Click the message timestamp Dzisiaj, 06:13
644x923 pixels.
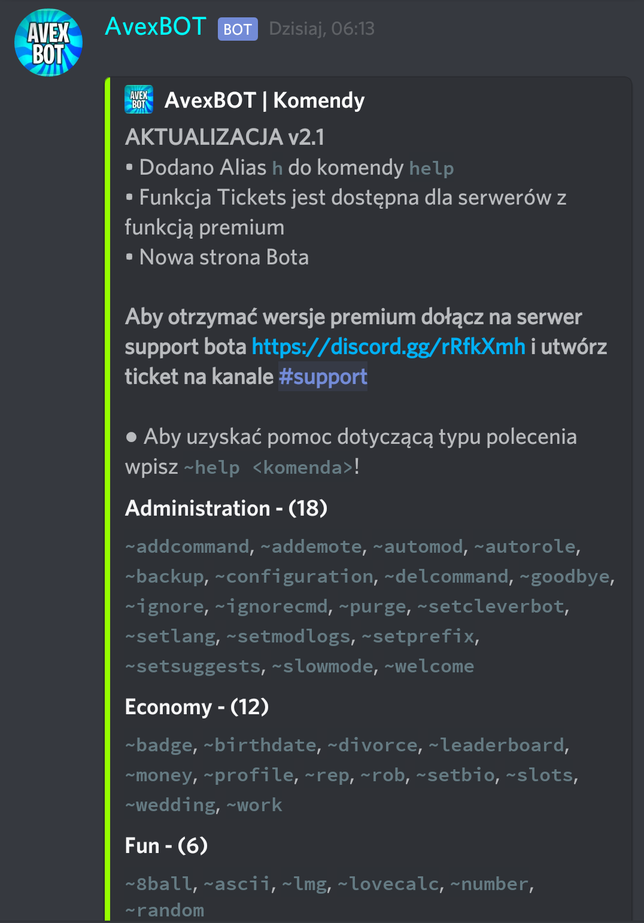tap(322, 29)
